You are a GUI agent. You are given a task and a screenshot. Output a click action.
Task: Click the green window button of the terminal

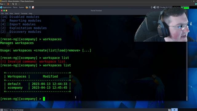(x=4, y=11)
